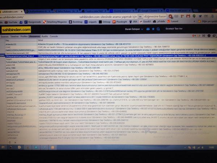Switch to the Create a new fiddle tab

94,11
